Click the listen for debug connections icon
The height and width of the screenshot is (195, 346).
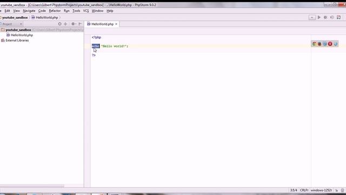point(339,17)
